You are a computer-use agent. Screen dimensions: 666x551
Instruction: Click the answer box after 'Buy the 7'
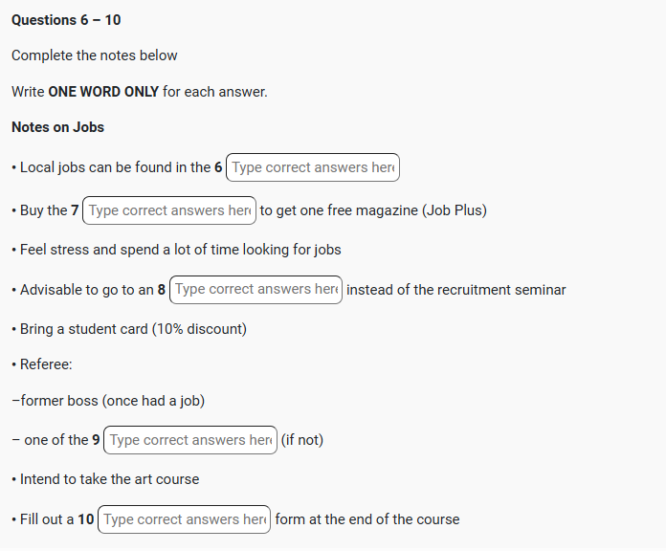click(x=169, y=210)
